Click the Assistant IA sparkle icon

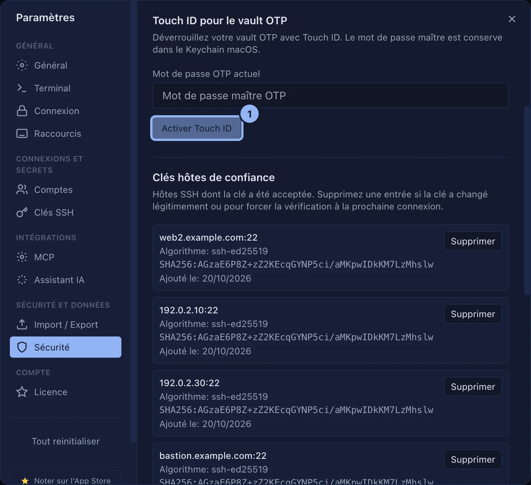22,280
